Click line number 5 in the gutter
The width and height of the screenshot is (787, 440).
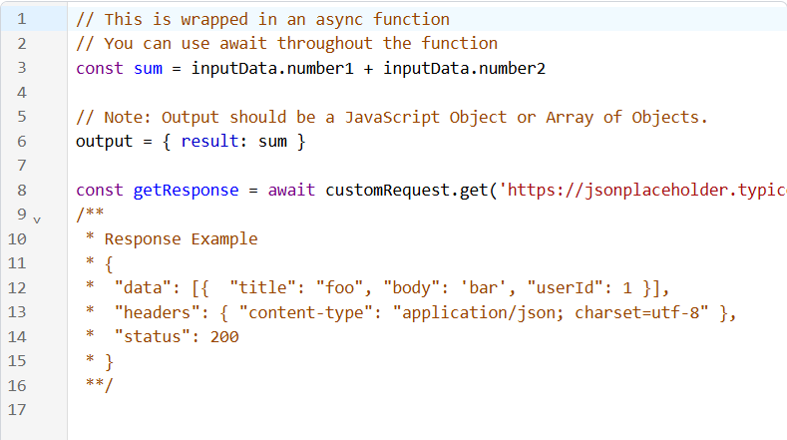tap(22, 117)
